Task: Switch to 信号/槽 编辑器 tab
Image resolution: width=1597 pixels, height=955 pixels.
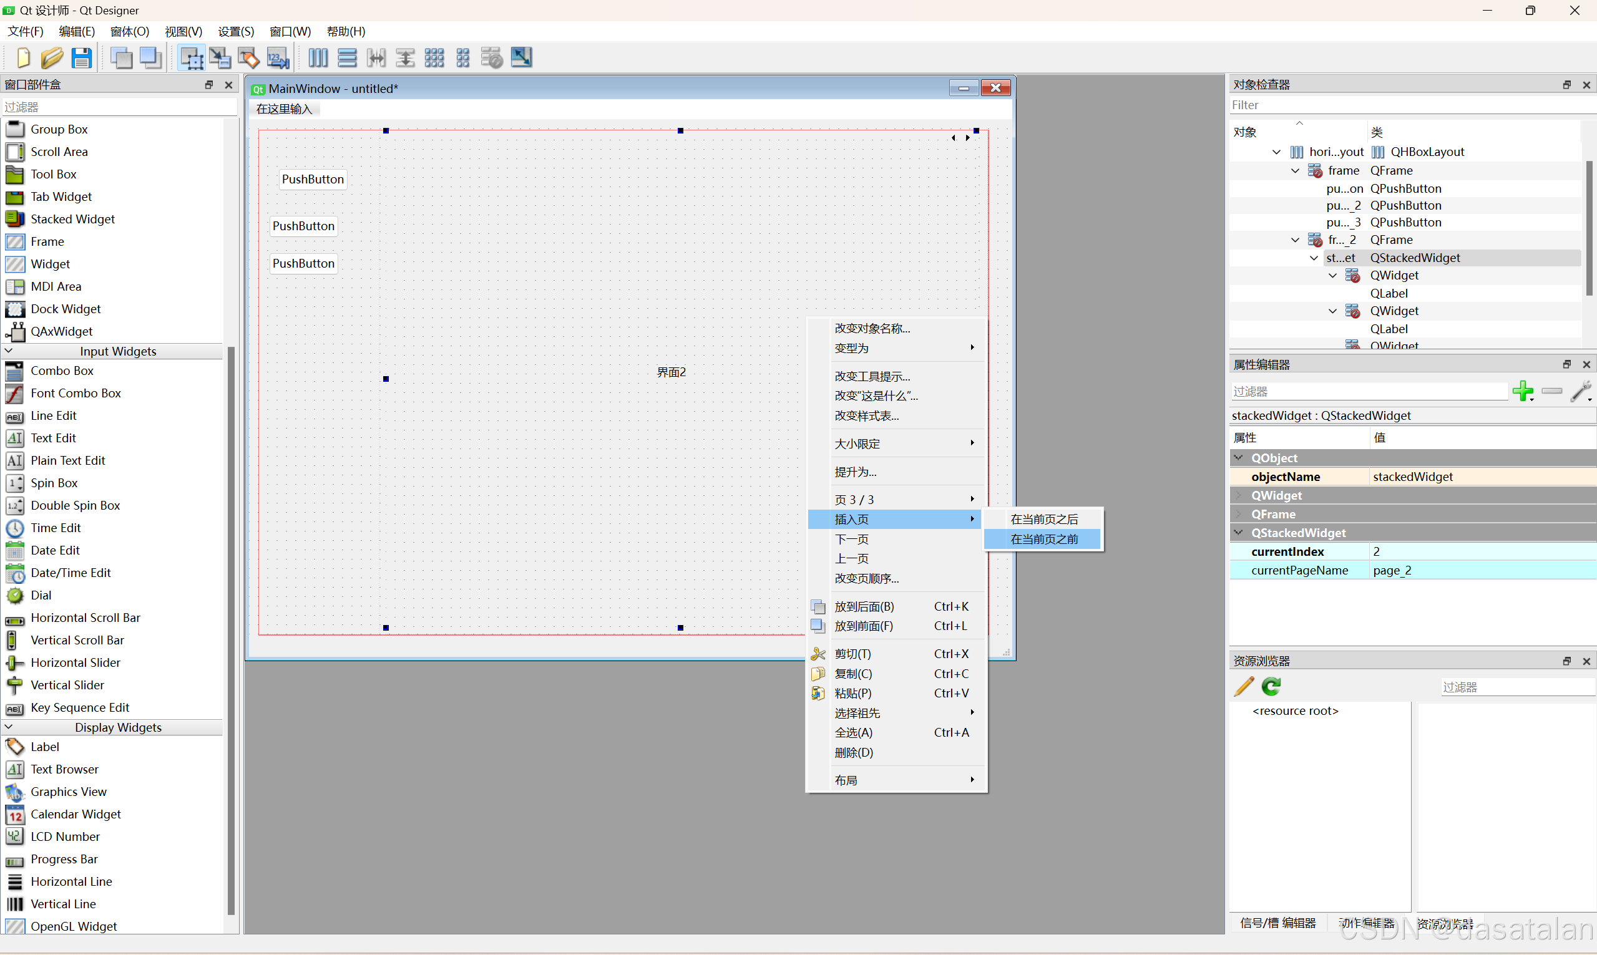Action: [x=1277, y=923]
